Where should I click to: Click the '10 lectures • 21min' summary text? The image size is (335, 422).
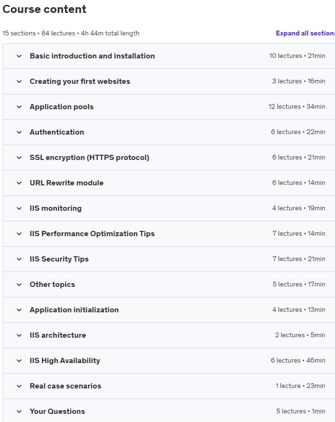[x=297, y=56]
